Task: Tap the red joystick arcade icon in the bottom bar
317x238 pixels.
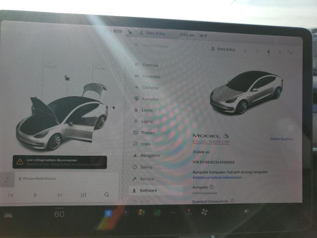Action: coord(189,212)
